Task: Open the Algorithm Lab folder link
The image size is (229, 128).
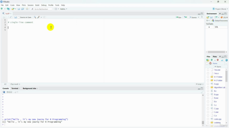Action: pos(219,87)
